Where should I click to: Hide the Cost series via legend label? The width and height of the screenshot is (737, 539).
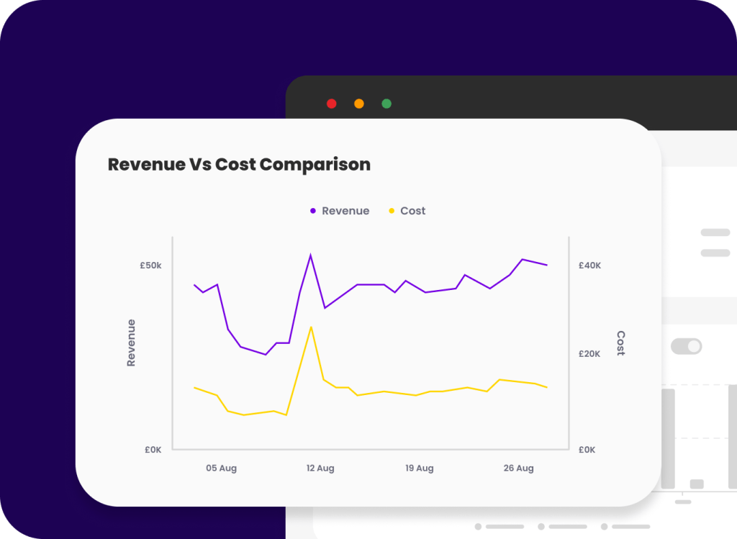click(412, 211)
